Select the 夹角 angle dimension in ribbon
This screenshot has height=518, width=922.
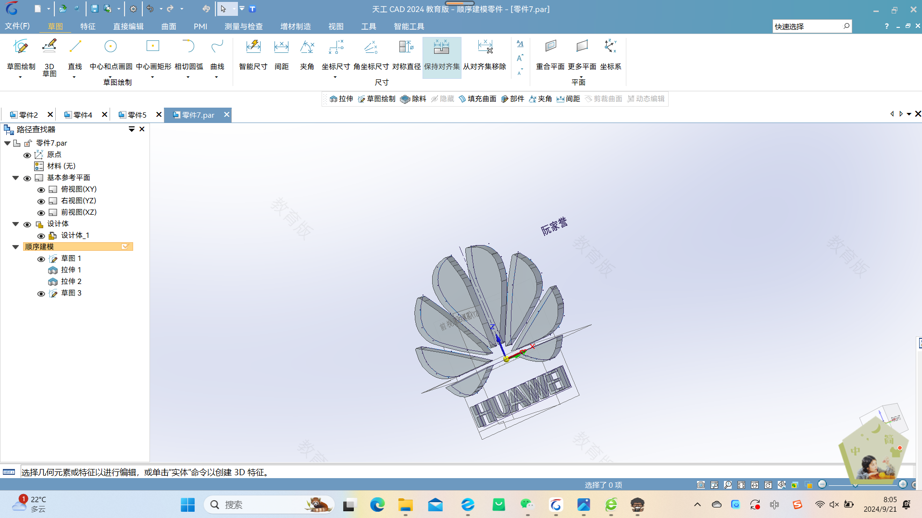tap(307, 54)
